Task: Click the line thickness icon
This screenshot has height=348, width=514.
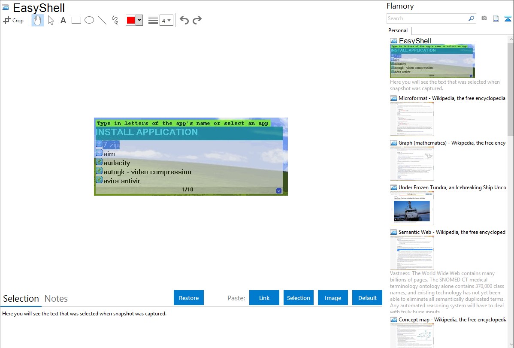Action: 153,20
